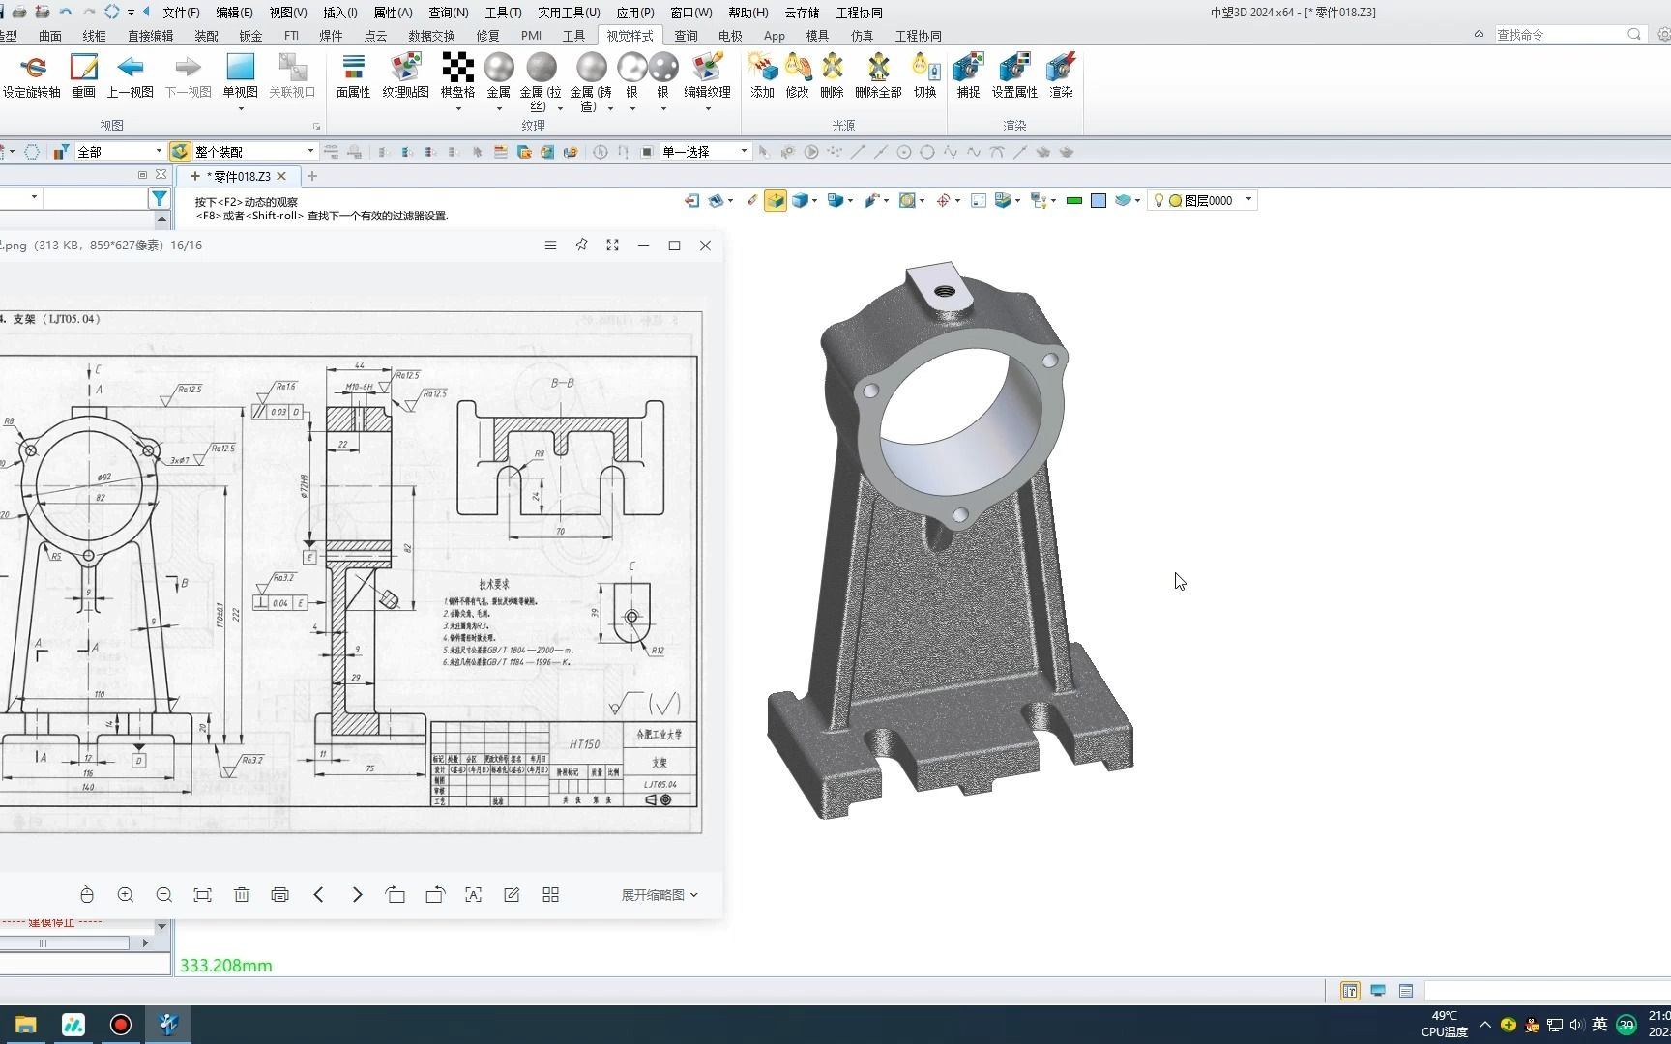Pin the image viewer window on top

click(x=581, y=246)
